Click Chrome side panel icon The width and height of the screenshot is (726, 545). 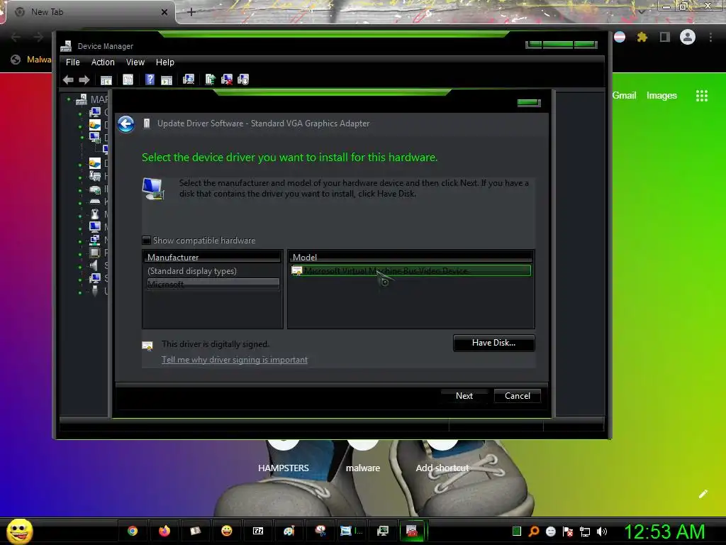coord(664,37)
